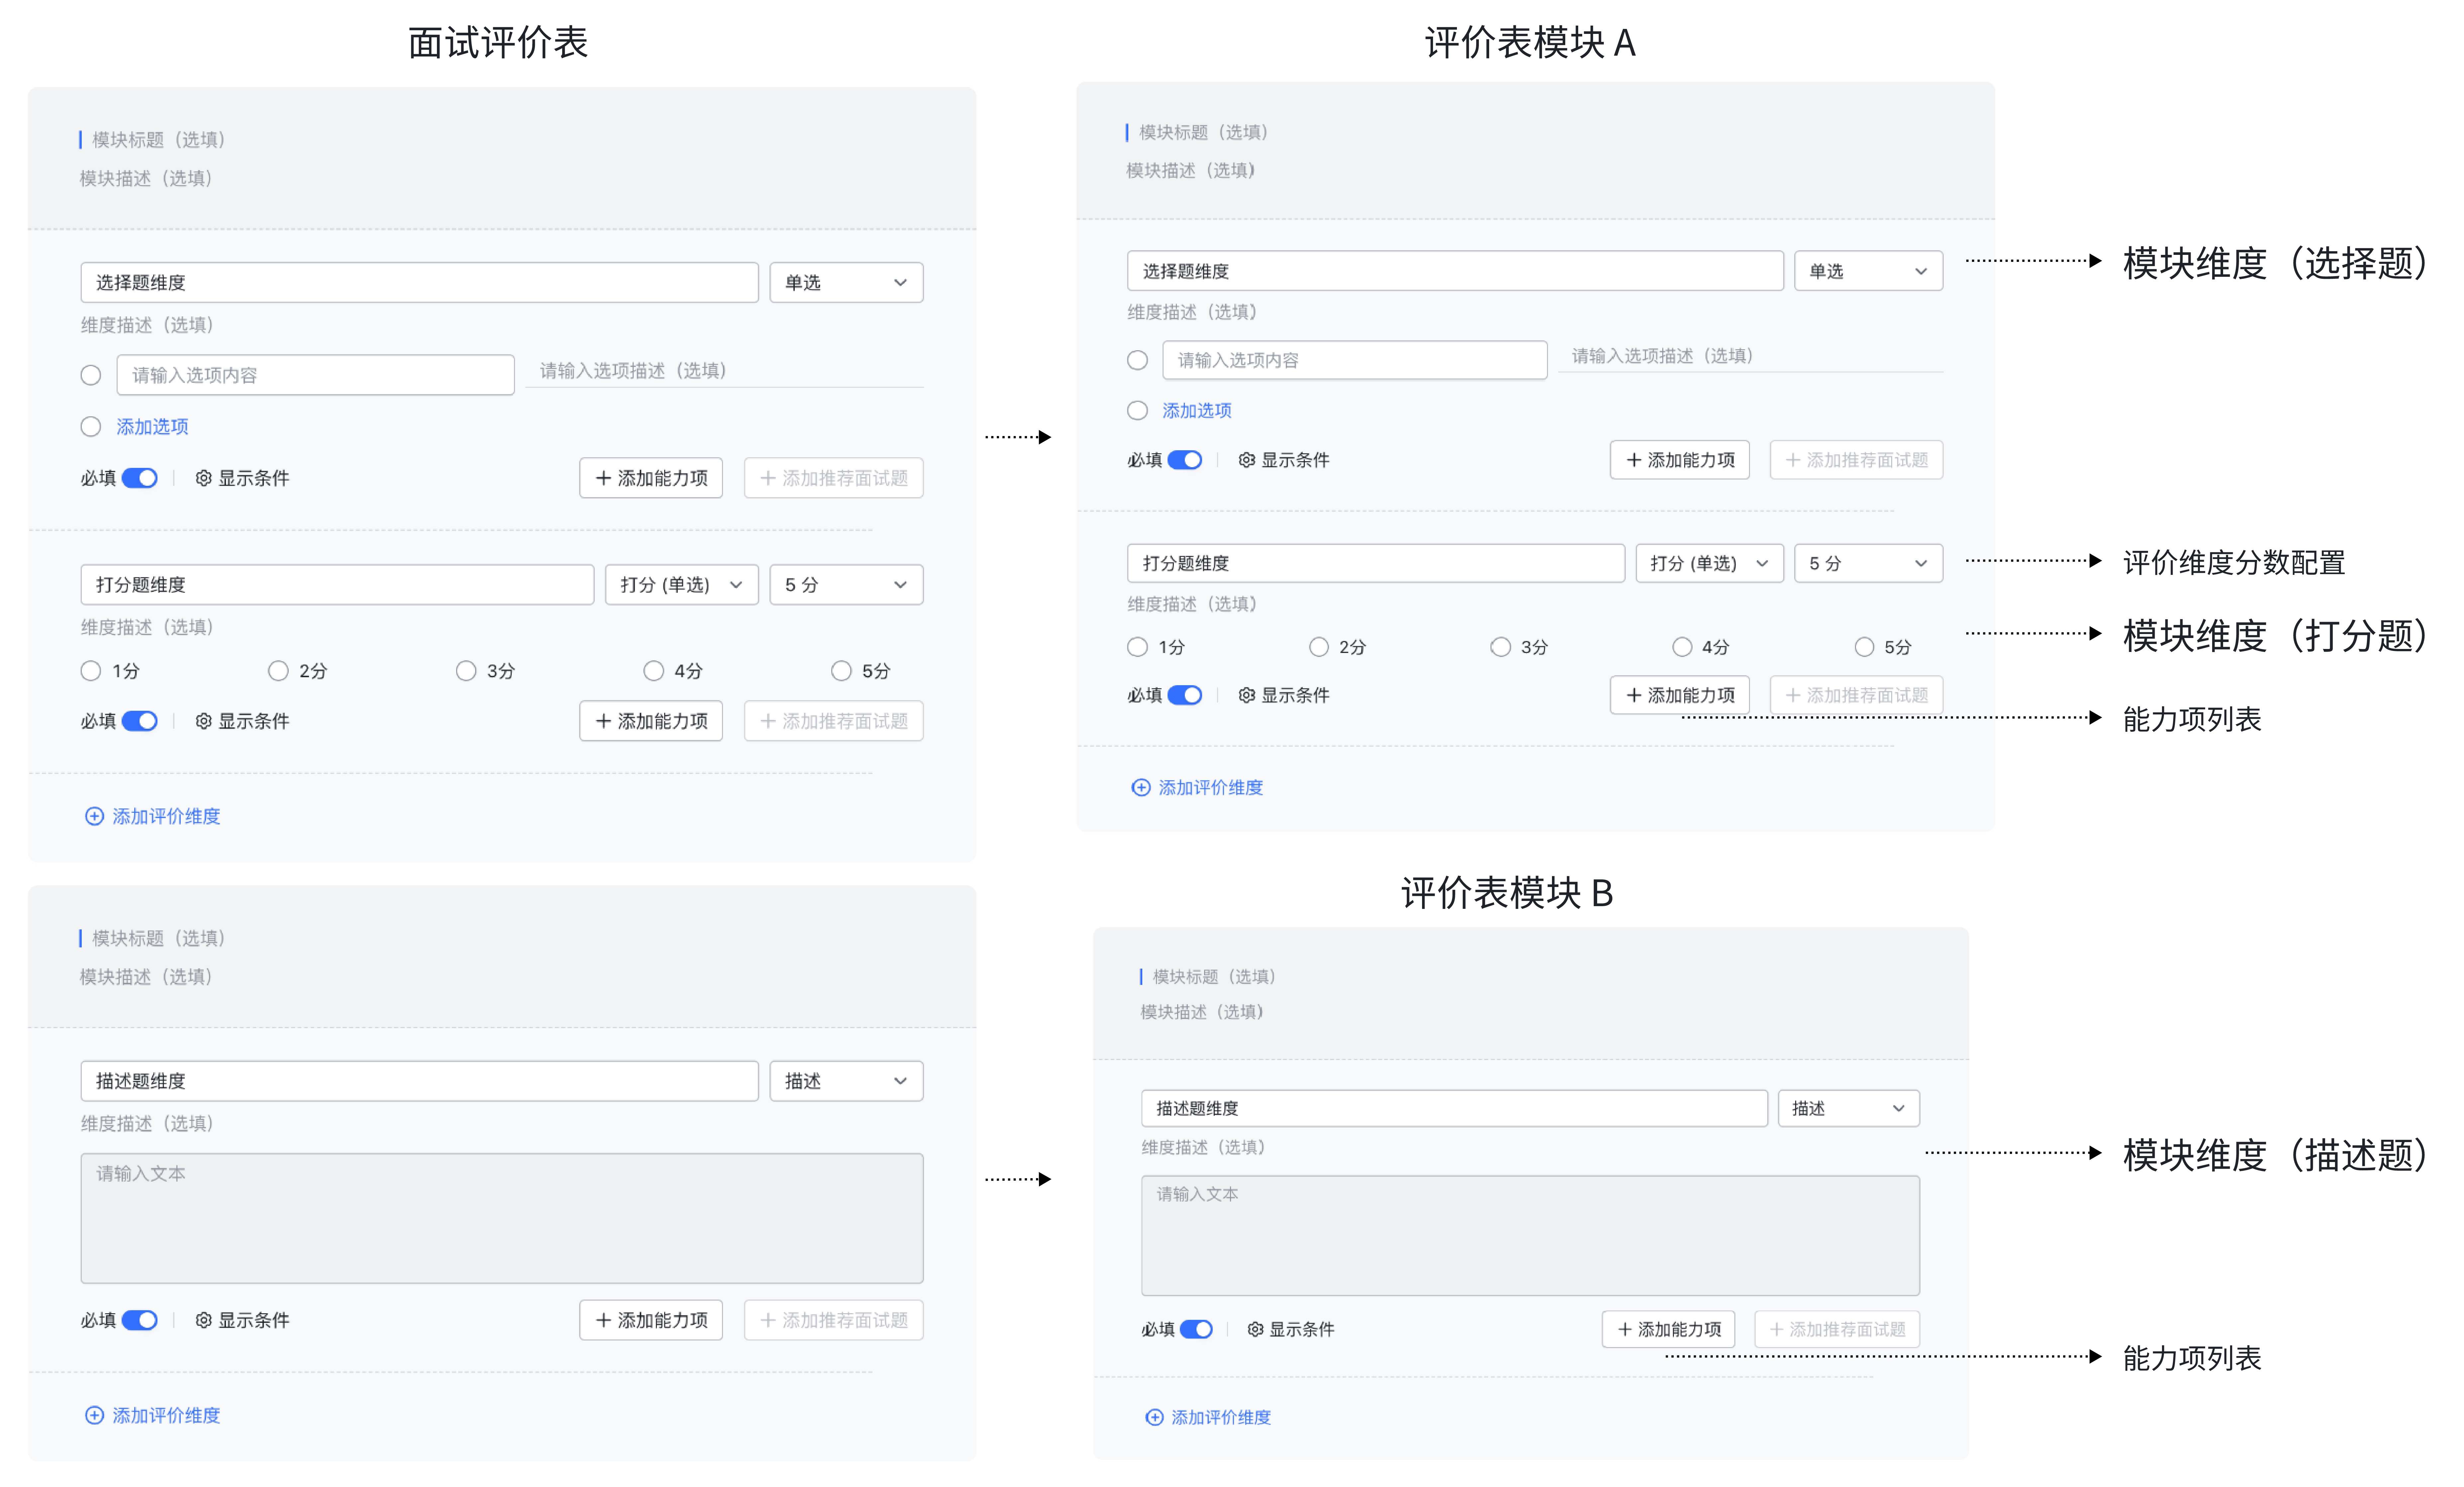
Task: Focus the 打分题维度 name field in 评价表模块 A
Action: [1376, 563]
